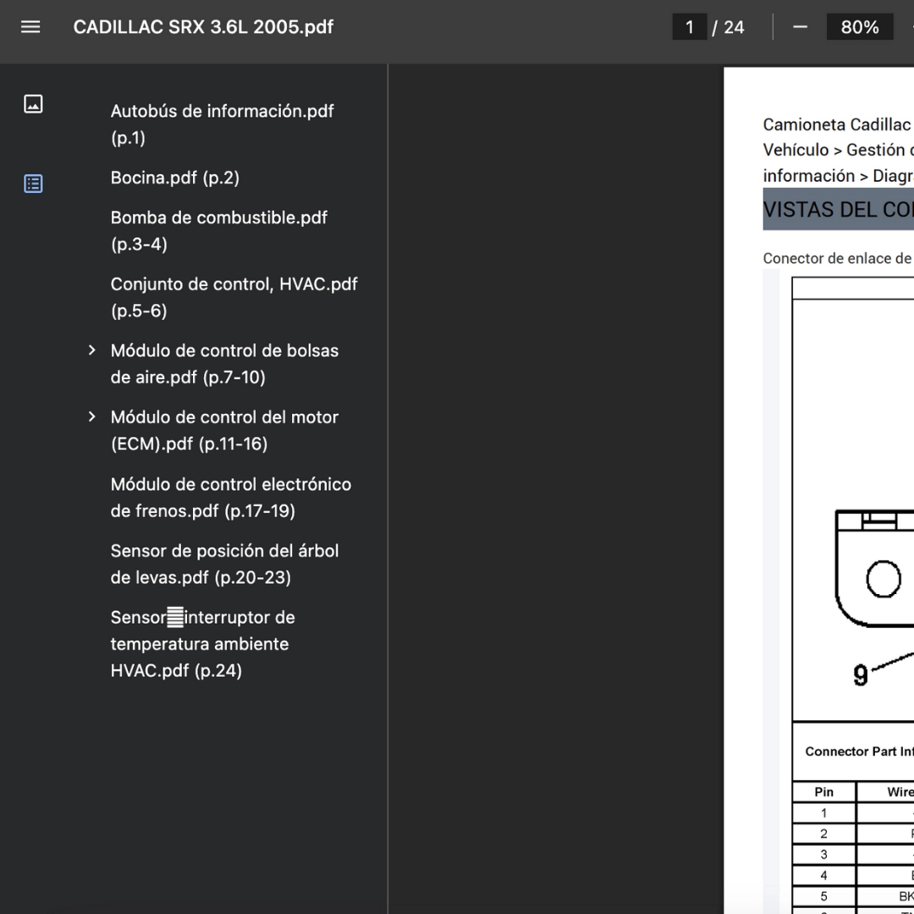Expand Módulo de control de bolsas de aire

tap(91, 350)
